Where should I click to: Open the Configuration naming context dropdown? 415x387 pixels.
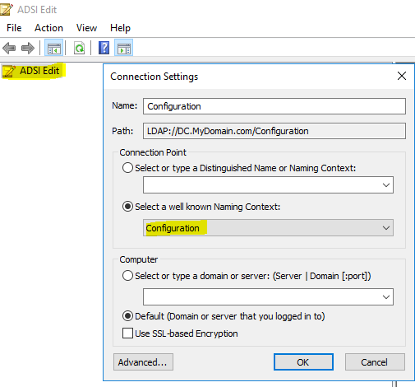pyautogui.click(x=268, y=228)
